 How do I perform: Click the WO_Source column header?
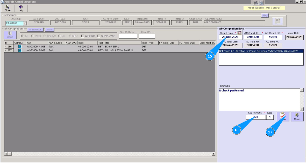point(56,43)
